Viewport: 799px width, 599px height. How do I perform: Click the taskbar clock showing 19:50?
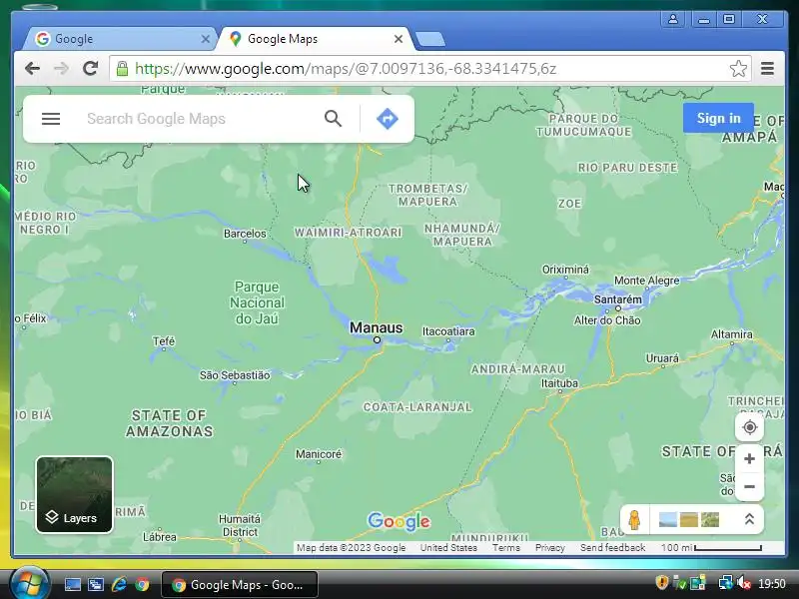coord(772,583)
